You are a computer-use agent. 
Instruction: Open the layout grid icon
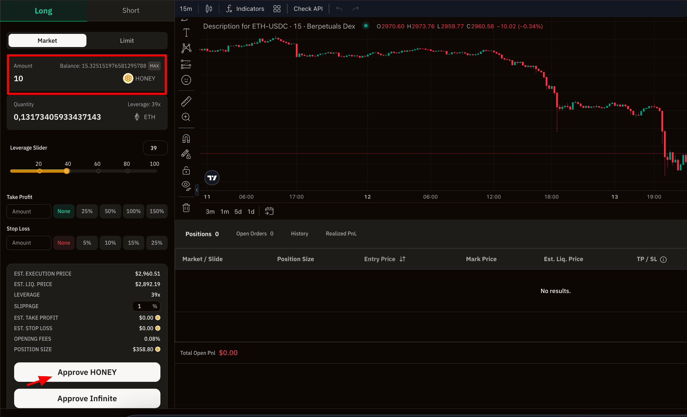click(x=277, y=9)
